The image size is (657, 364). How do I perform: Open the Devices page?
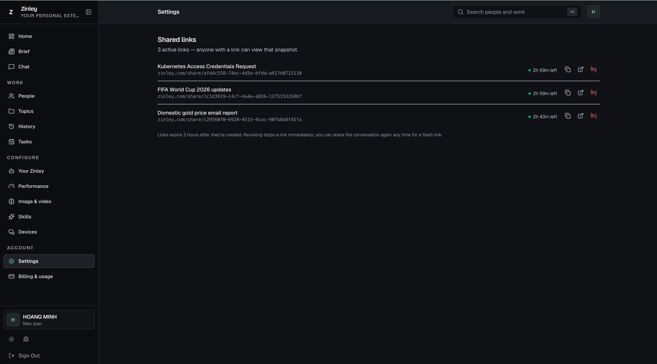tap(49, 232)
